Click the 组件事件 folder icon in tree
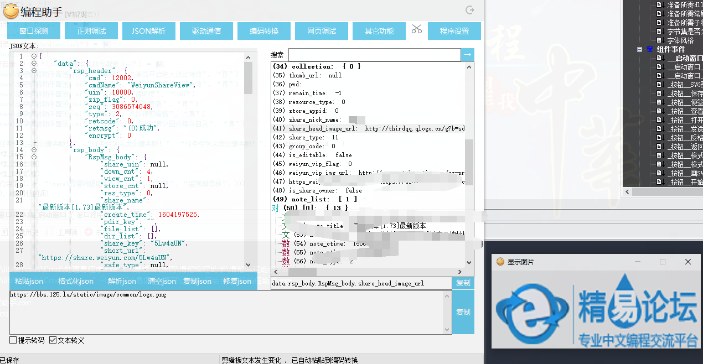 pos(650,49)
